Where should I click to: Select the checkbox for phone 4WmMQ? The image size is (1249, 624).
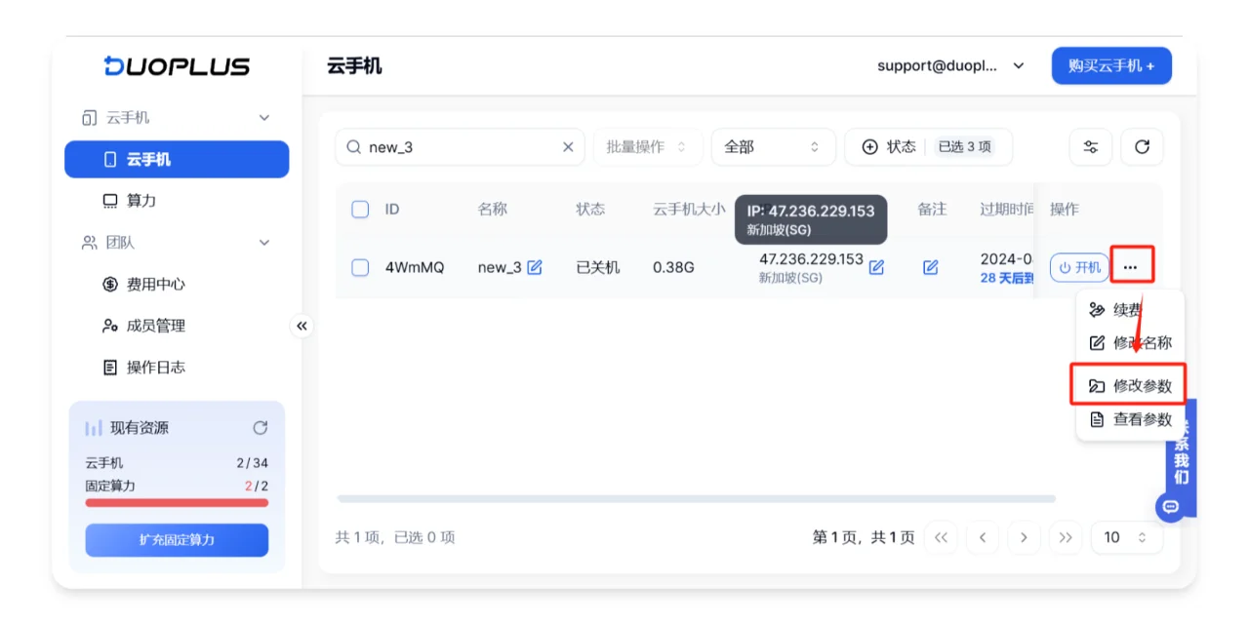[360, 266]
